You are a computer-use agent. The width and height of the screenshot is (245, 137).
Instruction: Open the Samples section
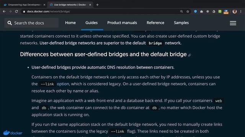(181, 23)
